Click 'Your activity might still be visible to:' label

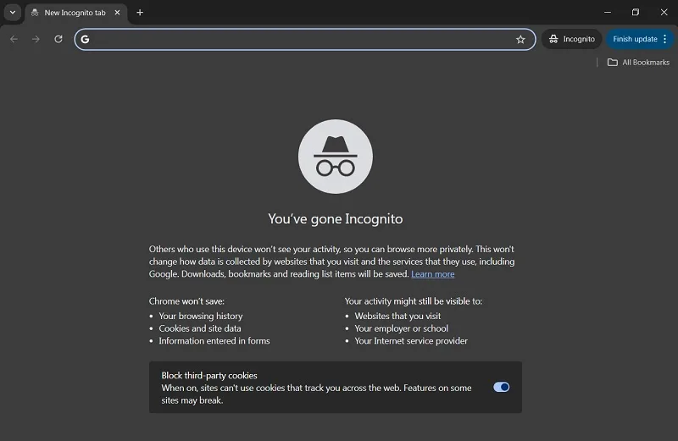414,301
